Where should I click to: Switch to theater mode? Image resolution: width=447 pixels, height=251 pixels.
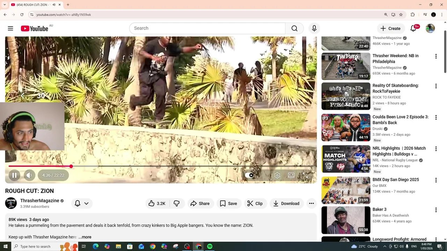click(x=291, y=175)
